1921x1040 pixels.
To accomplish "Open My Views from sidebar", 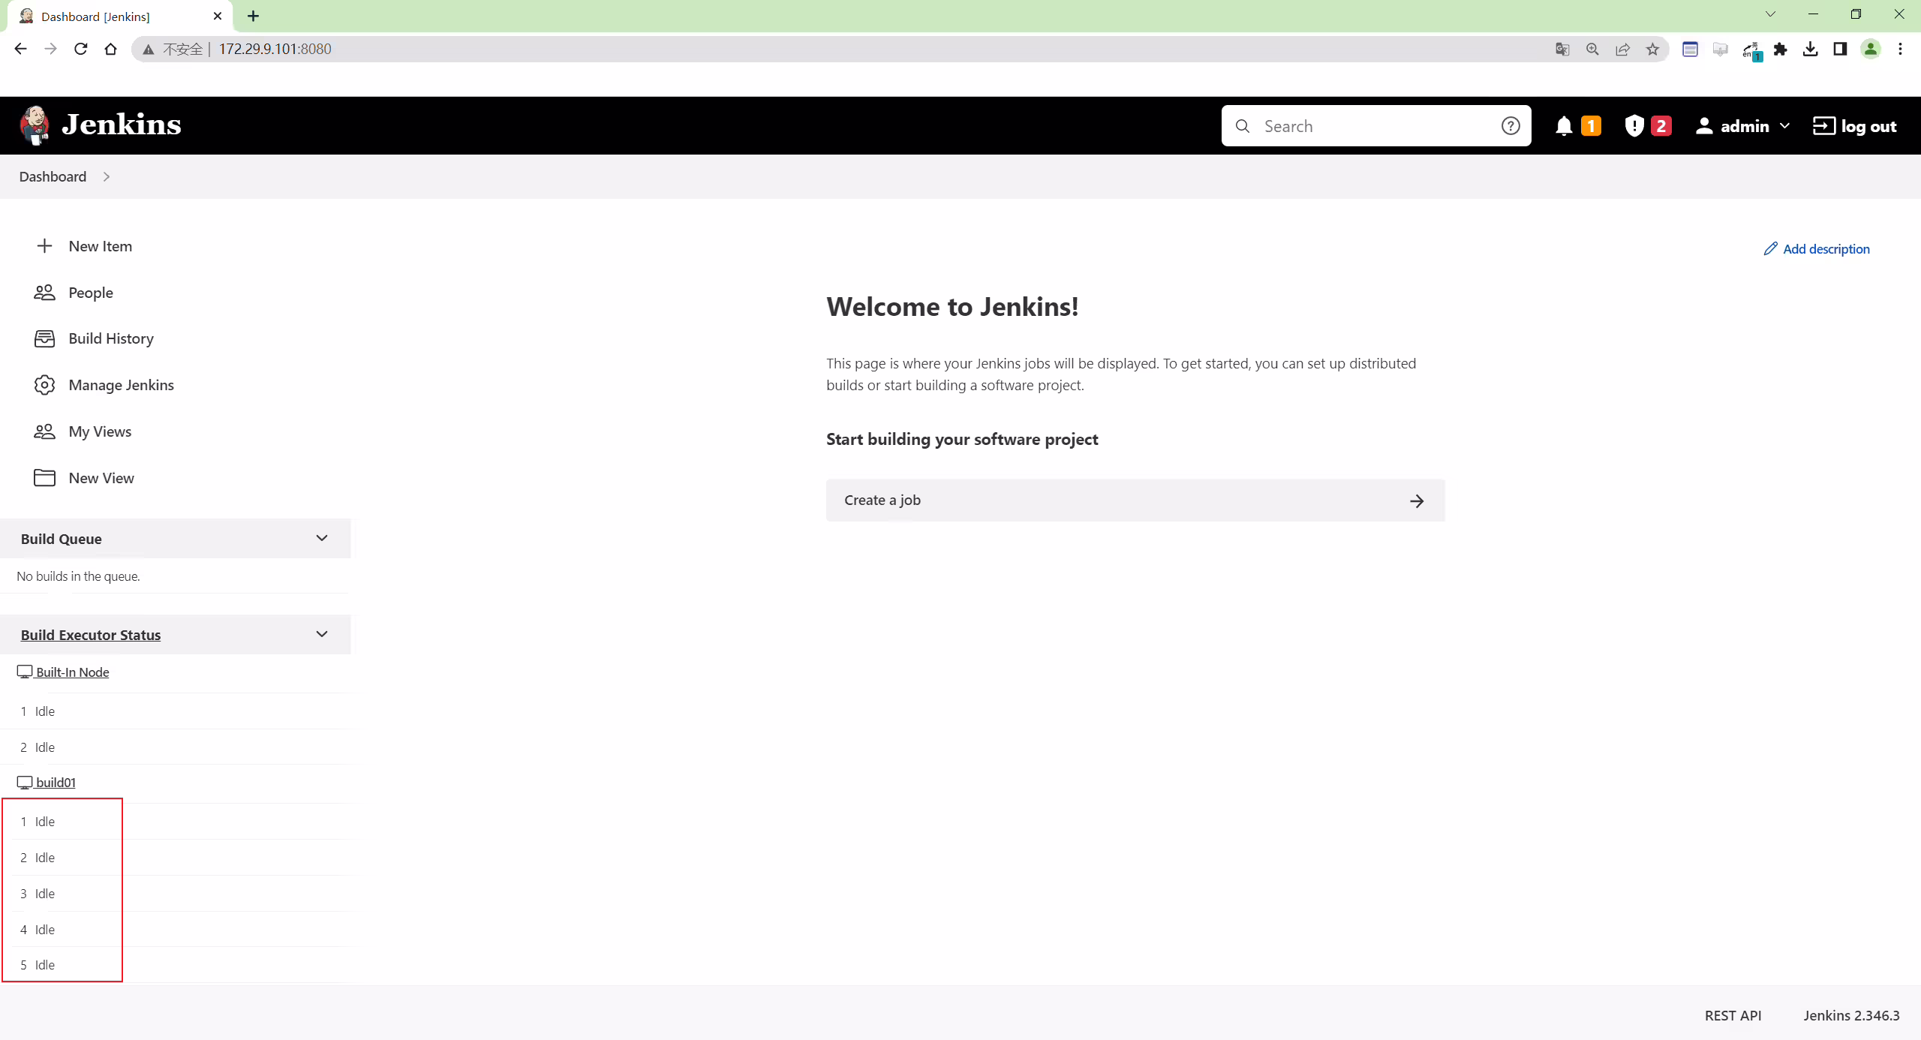I will coord(100,431).
